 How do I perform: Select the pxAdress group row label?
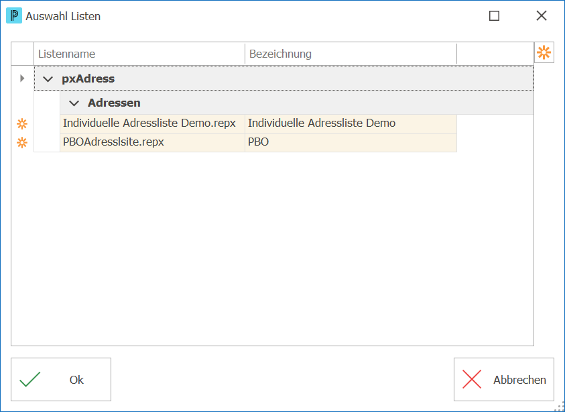88,79
